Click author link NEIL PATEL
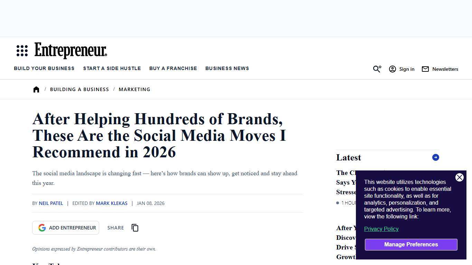 point(51,203)
